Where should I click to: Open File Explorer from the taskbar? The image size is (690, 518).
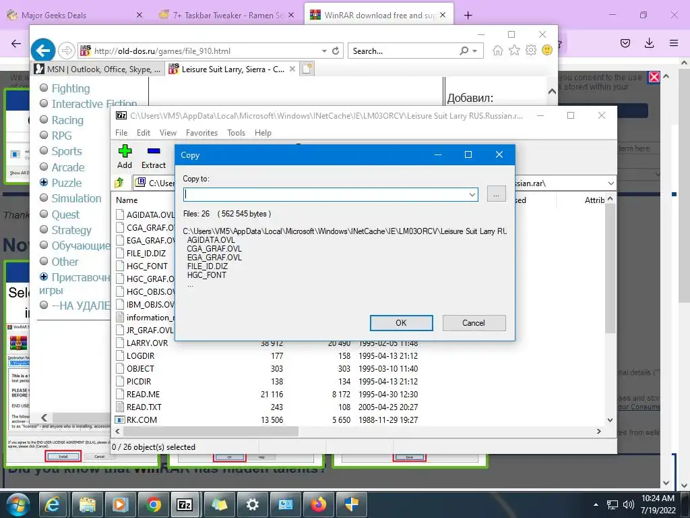coord(87,505)
